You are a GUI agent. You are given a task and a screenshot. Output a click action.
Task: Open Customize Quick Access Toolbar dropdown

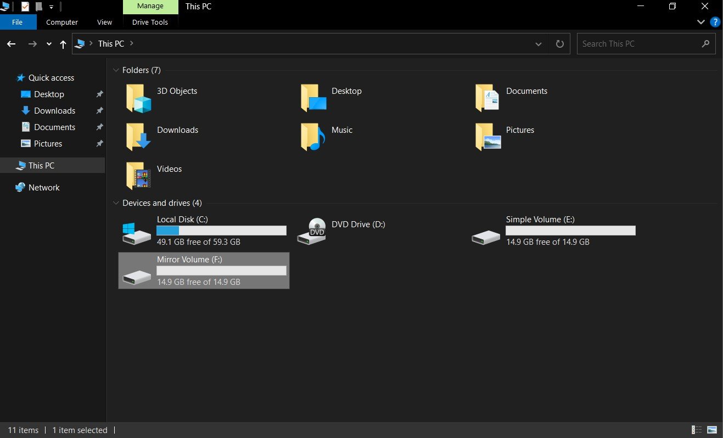pos(51,7)
